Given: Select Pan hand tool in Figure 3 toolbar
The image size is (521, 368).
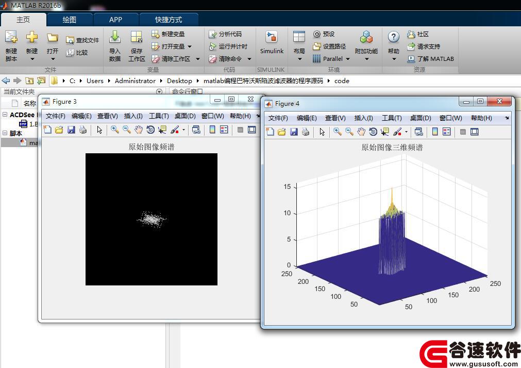Looking at the screenshot, I should point(139,130).
